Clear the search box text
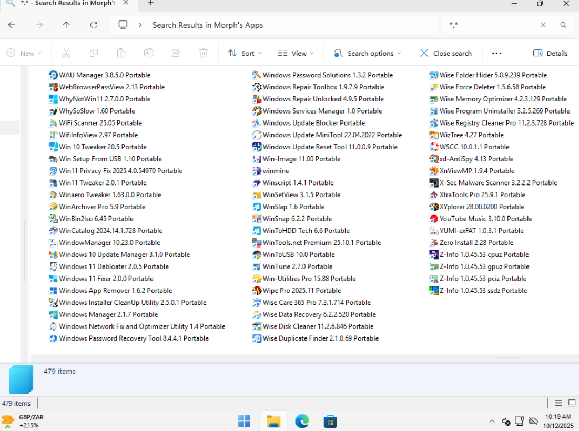The width and height of the screenshot is (579, 431). pyautogui.click(x=543, y=25)
